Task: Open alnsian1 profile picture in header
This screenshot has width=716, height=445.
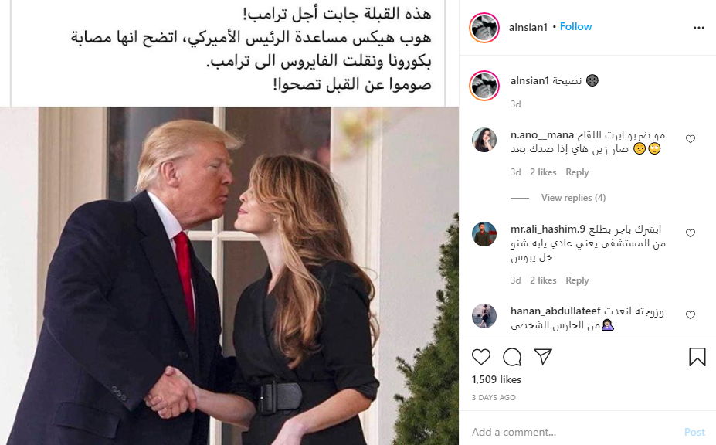Action: (x=484, y=28)
